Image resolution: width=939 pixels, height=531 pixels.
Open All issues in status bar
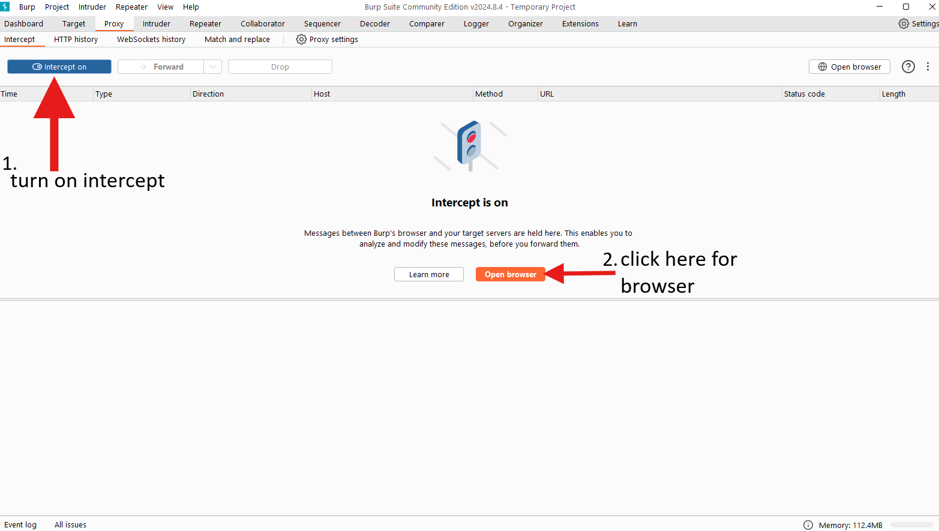tap(70, 524)
